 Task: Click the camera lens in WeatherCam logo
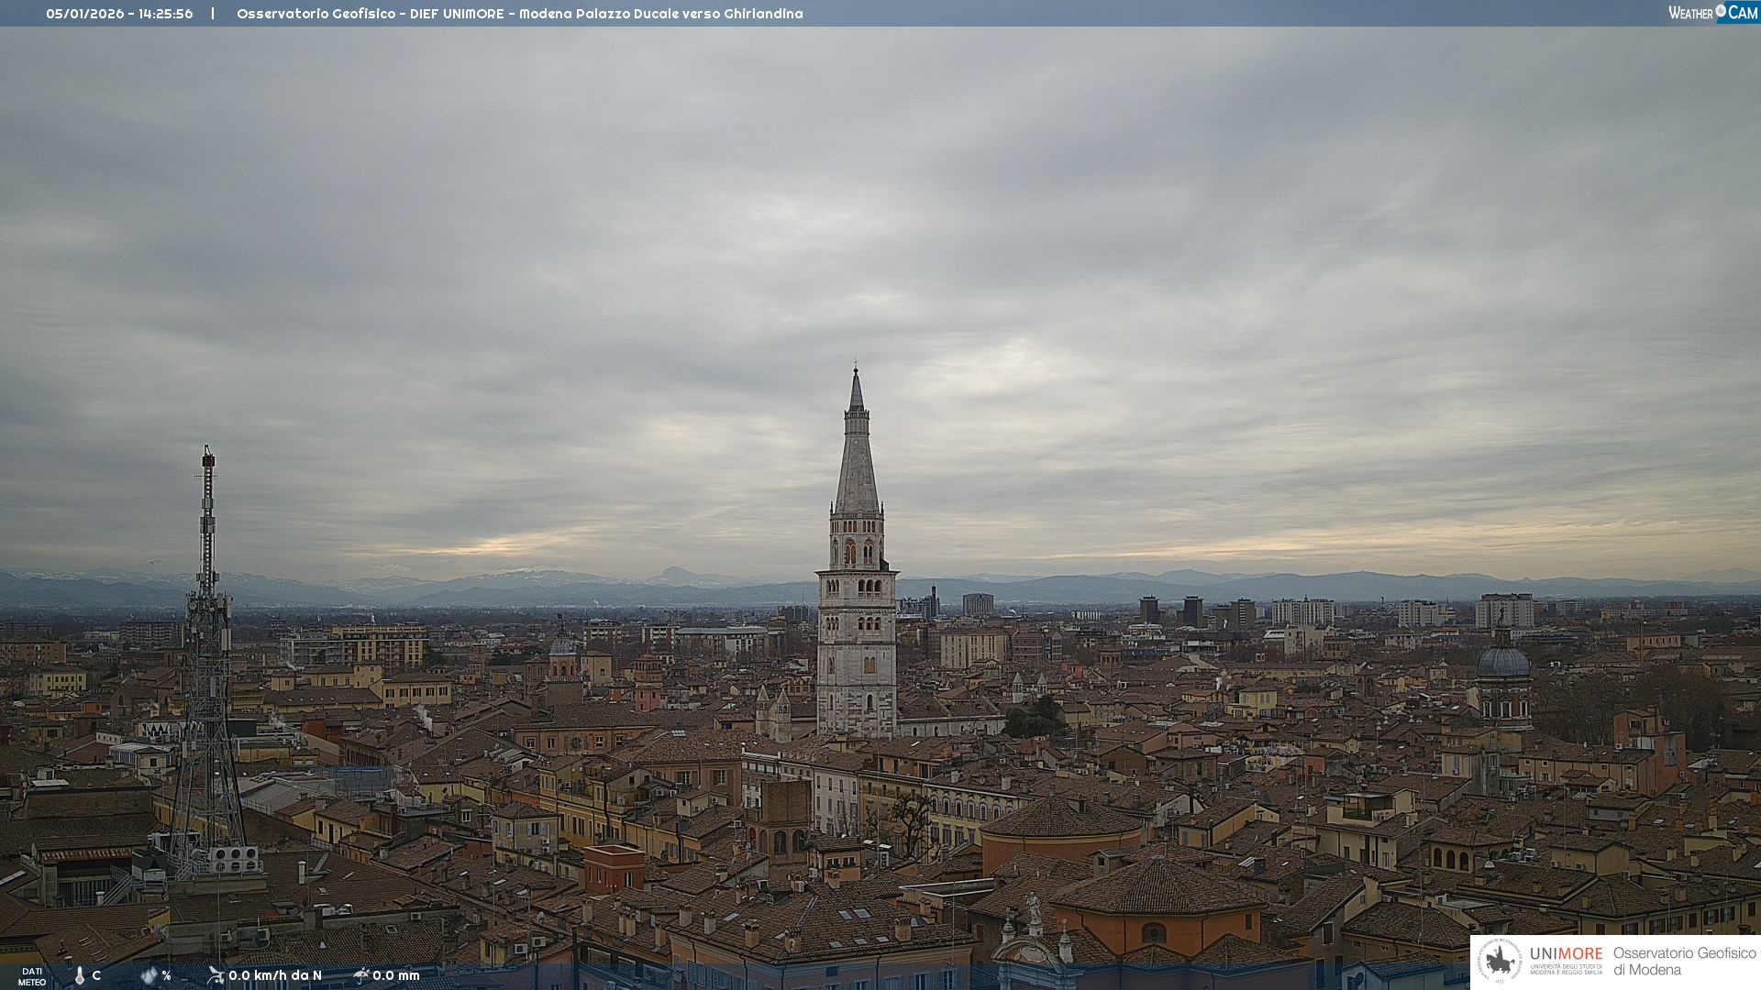pyautogui.click(x=1721, y=11)
